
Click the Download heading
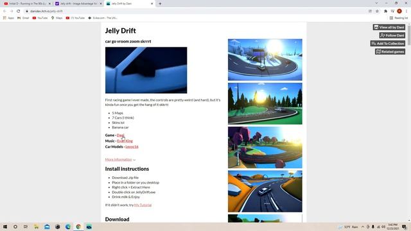pos(117,219)
